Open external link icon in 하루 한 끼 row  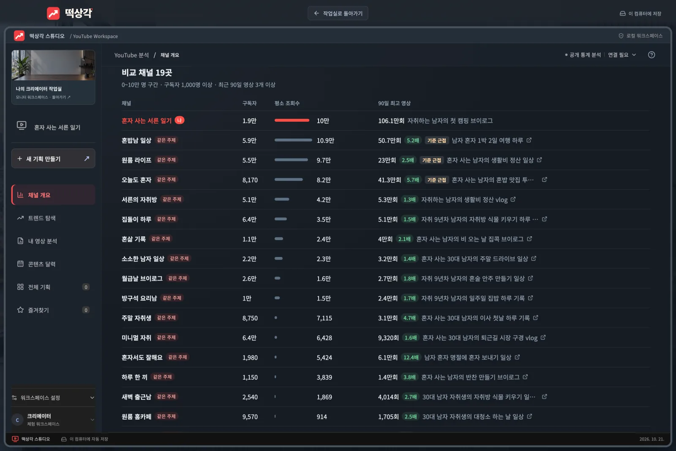tap(525, 377)
